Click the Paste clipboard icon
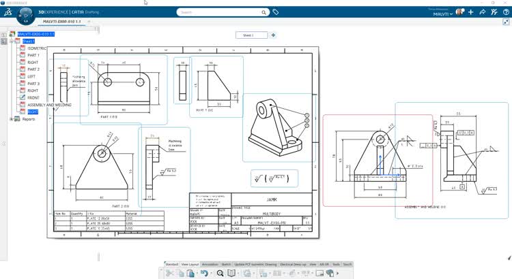Screen dimensions: 512x279 point(190,273)
